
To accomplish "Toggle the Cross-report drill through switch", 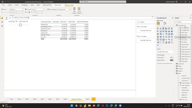I will [x=172, y=57].
